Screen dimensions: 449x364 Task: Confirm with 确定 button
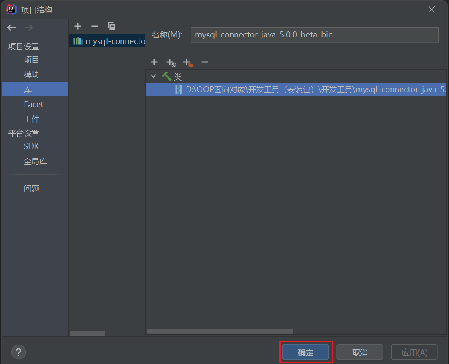(x=306, y=352)
